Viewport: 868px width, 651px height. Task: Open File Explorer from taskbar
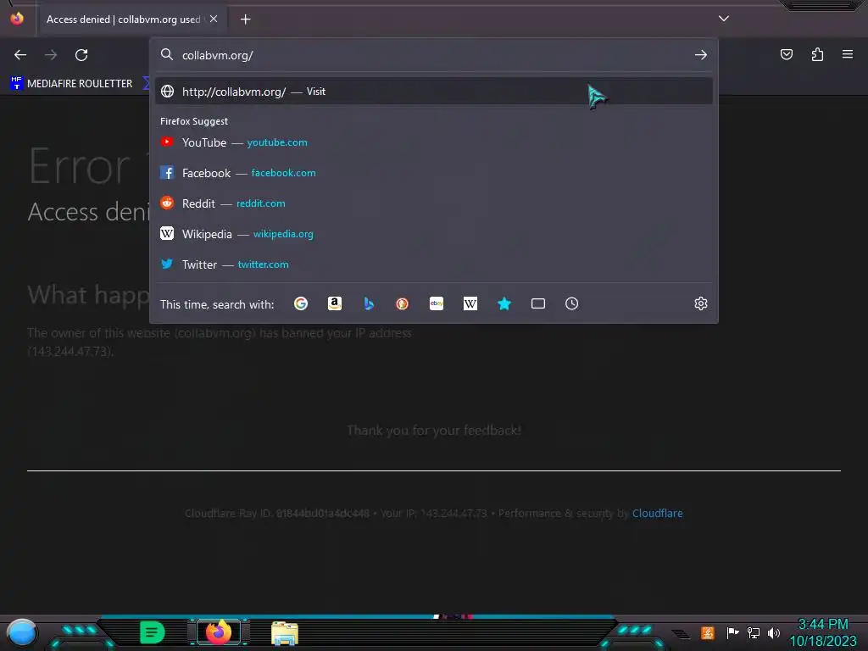[285, 633]
